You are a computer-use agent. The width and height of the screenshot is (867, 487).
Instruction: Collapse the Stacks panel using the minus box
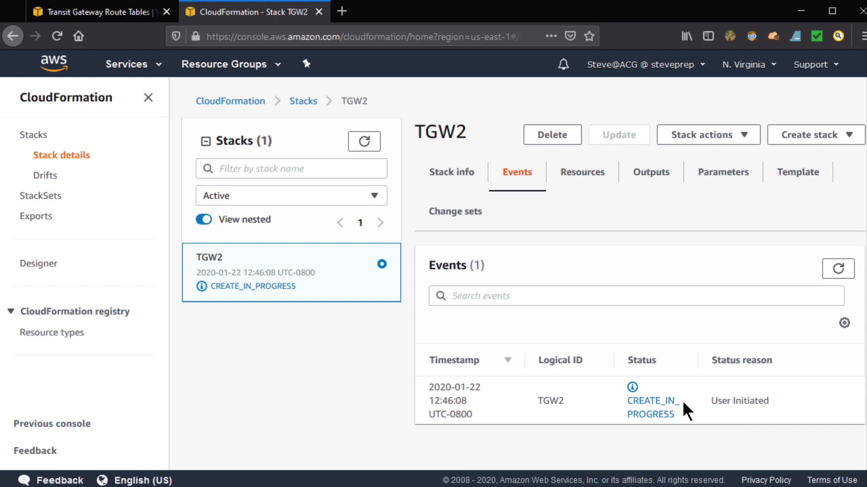coord(205,142)
